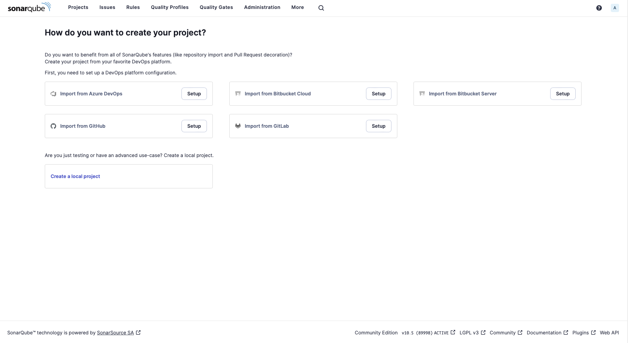Screen dimensions: 628x343
Task: Click external link icon next to SonarSource SA
Action: [138, 333]
